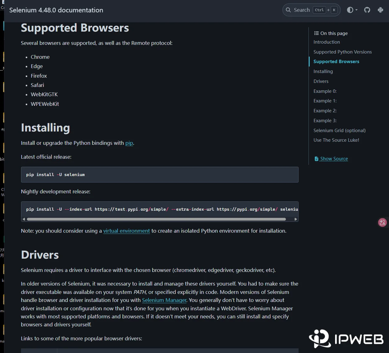
Task: Go to Introduction in On this page
Action: pos(326,42)
